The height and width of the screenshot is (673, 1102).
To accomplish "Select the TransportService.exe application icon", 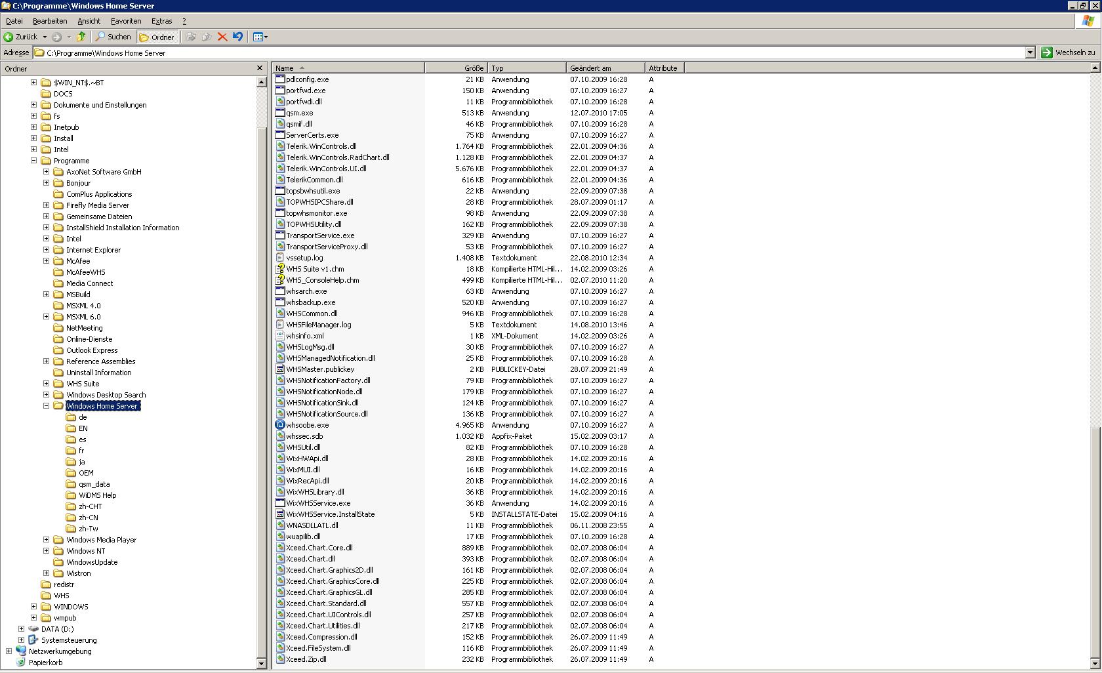I will (280, 235).
